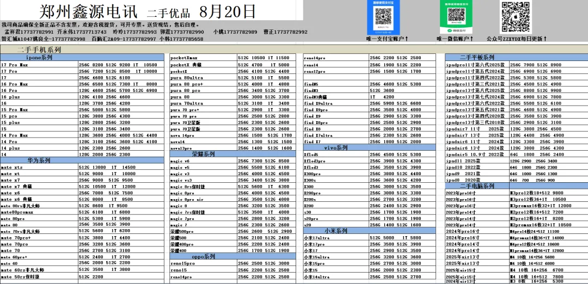The image size is (588, 284).
Task: Select the blue "二手电脑系列" header cell
Action: pyautogui.click(x=516, y=186)
